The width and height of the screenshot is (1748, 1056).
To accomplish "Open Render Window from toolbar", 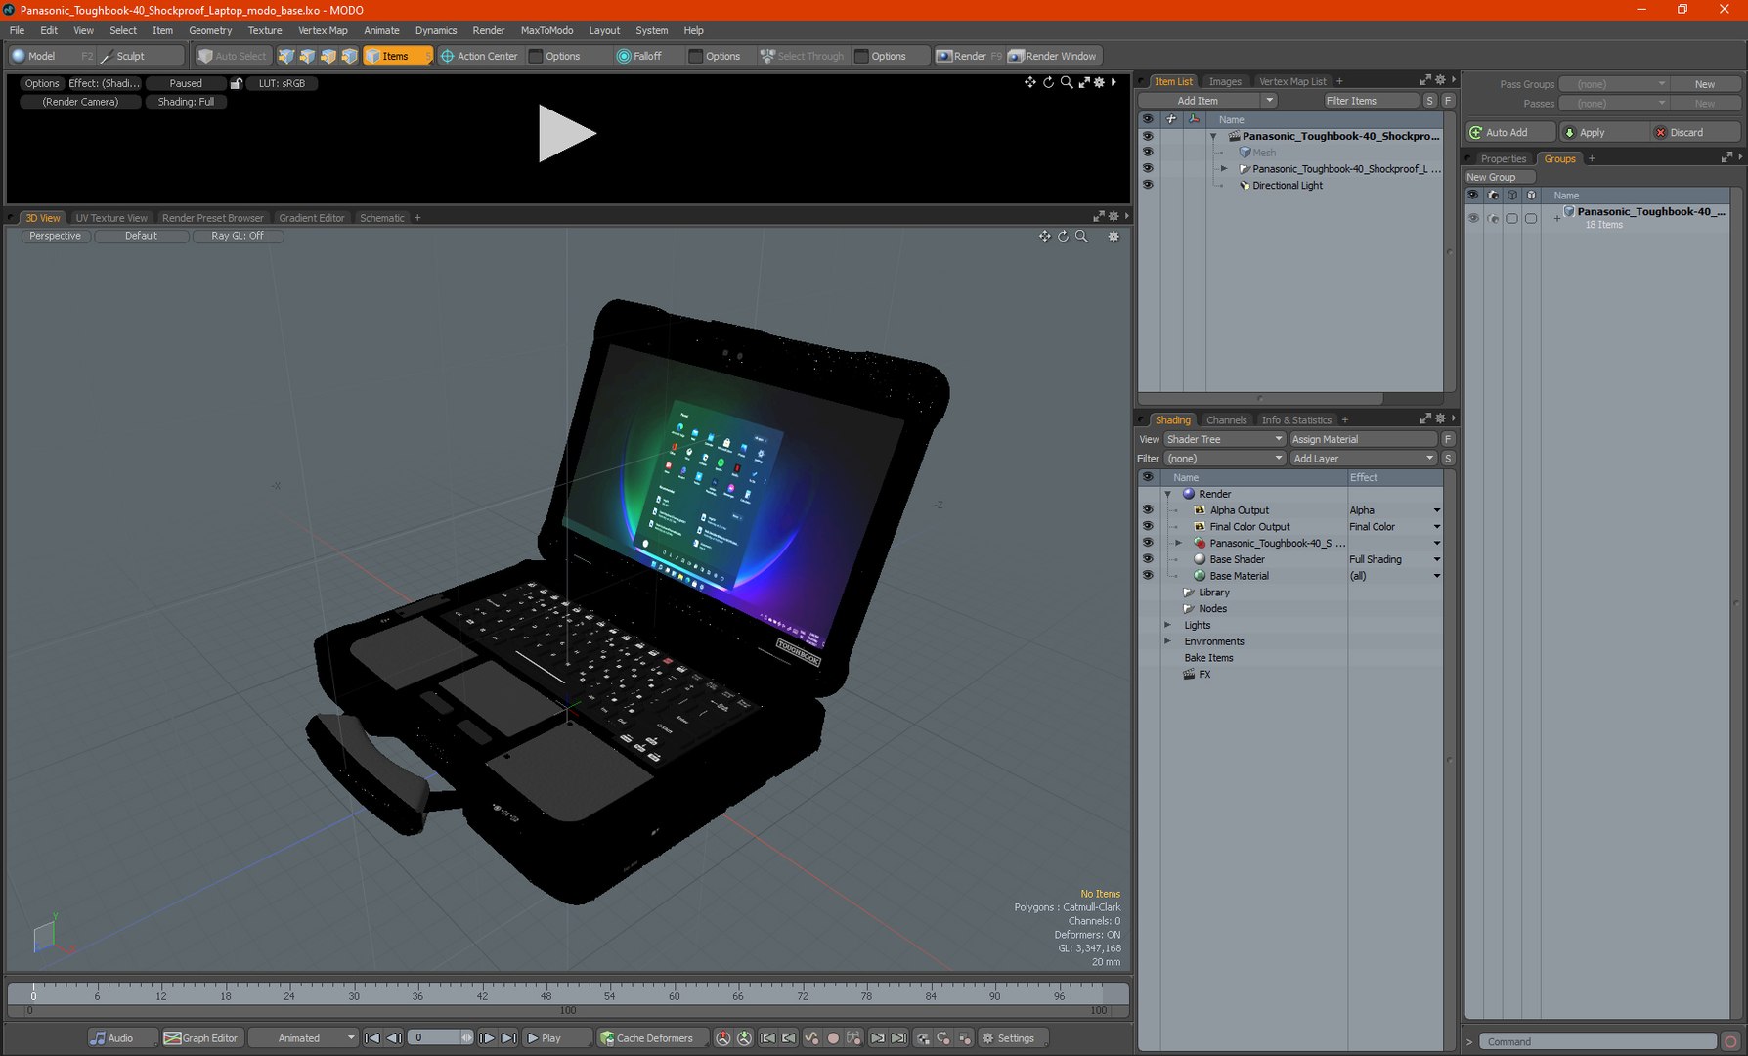I will [x=1053, y=57].
